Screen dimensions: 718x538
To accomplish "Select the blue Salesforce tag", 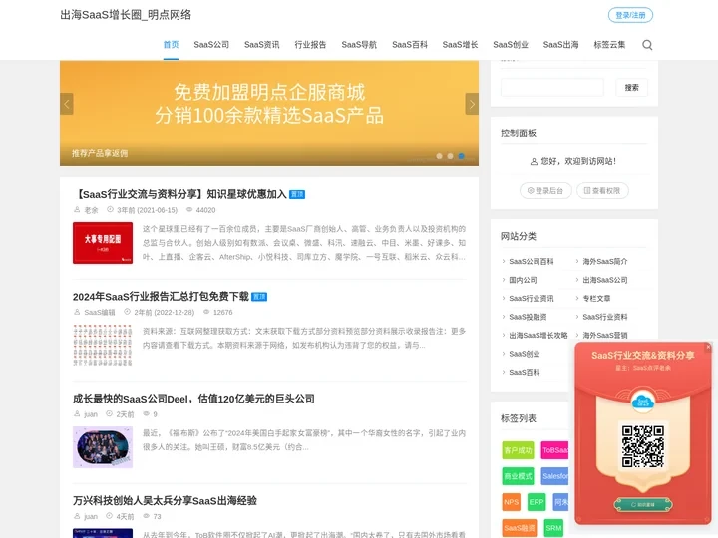I will click(555, 476).
